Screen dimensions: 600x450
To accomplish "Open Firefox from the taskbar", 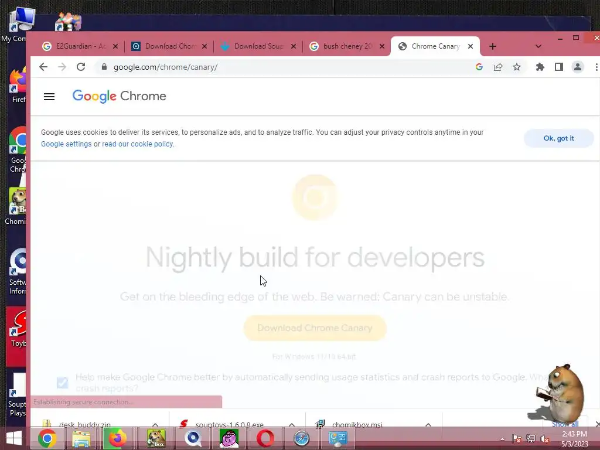I will click(x=117, y=438).
